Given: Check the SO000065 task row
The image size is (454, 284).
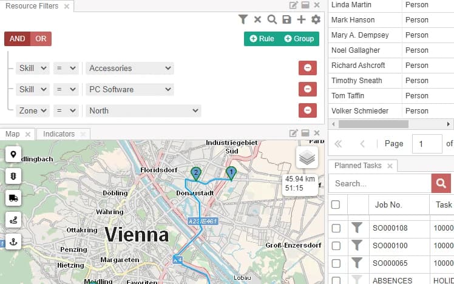Looking at the screenshot, I should point(336,263).
